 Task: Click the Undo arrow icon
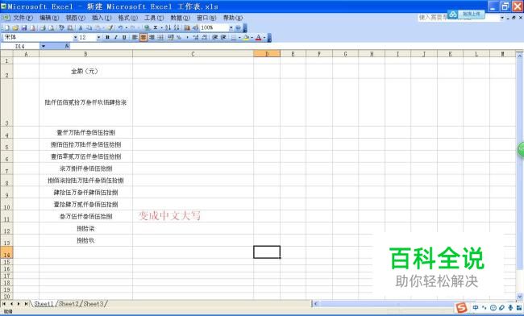121,28
